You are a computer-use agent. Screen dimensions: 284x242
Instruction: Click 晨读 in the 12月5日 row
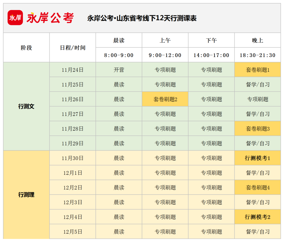pos(119,231)
